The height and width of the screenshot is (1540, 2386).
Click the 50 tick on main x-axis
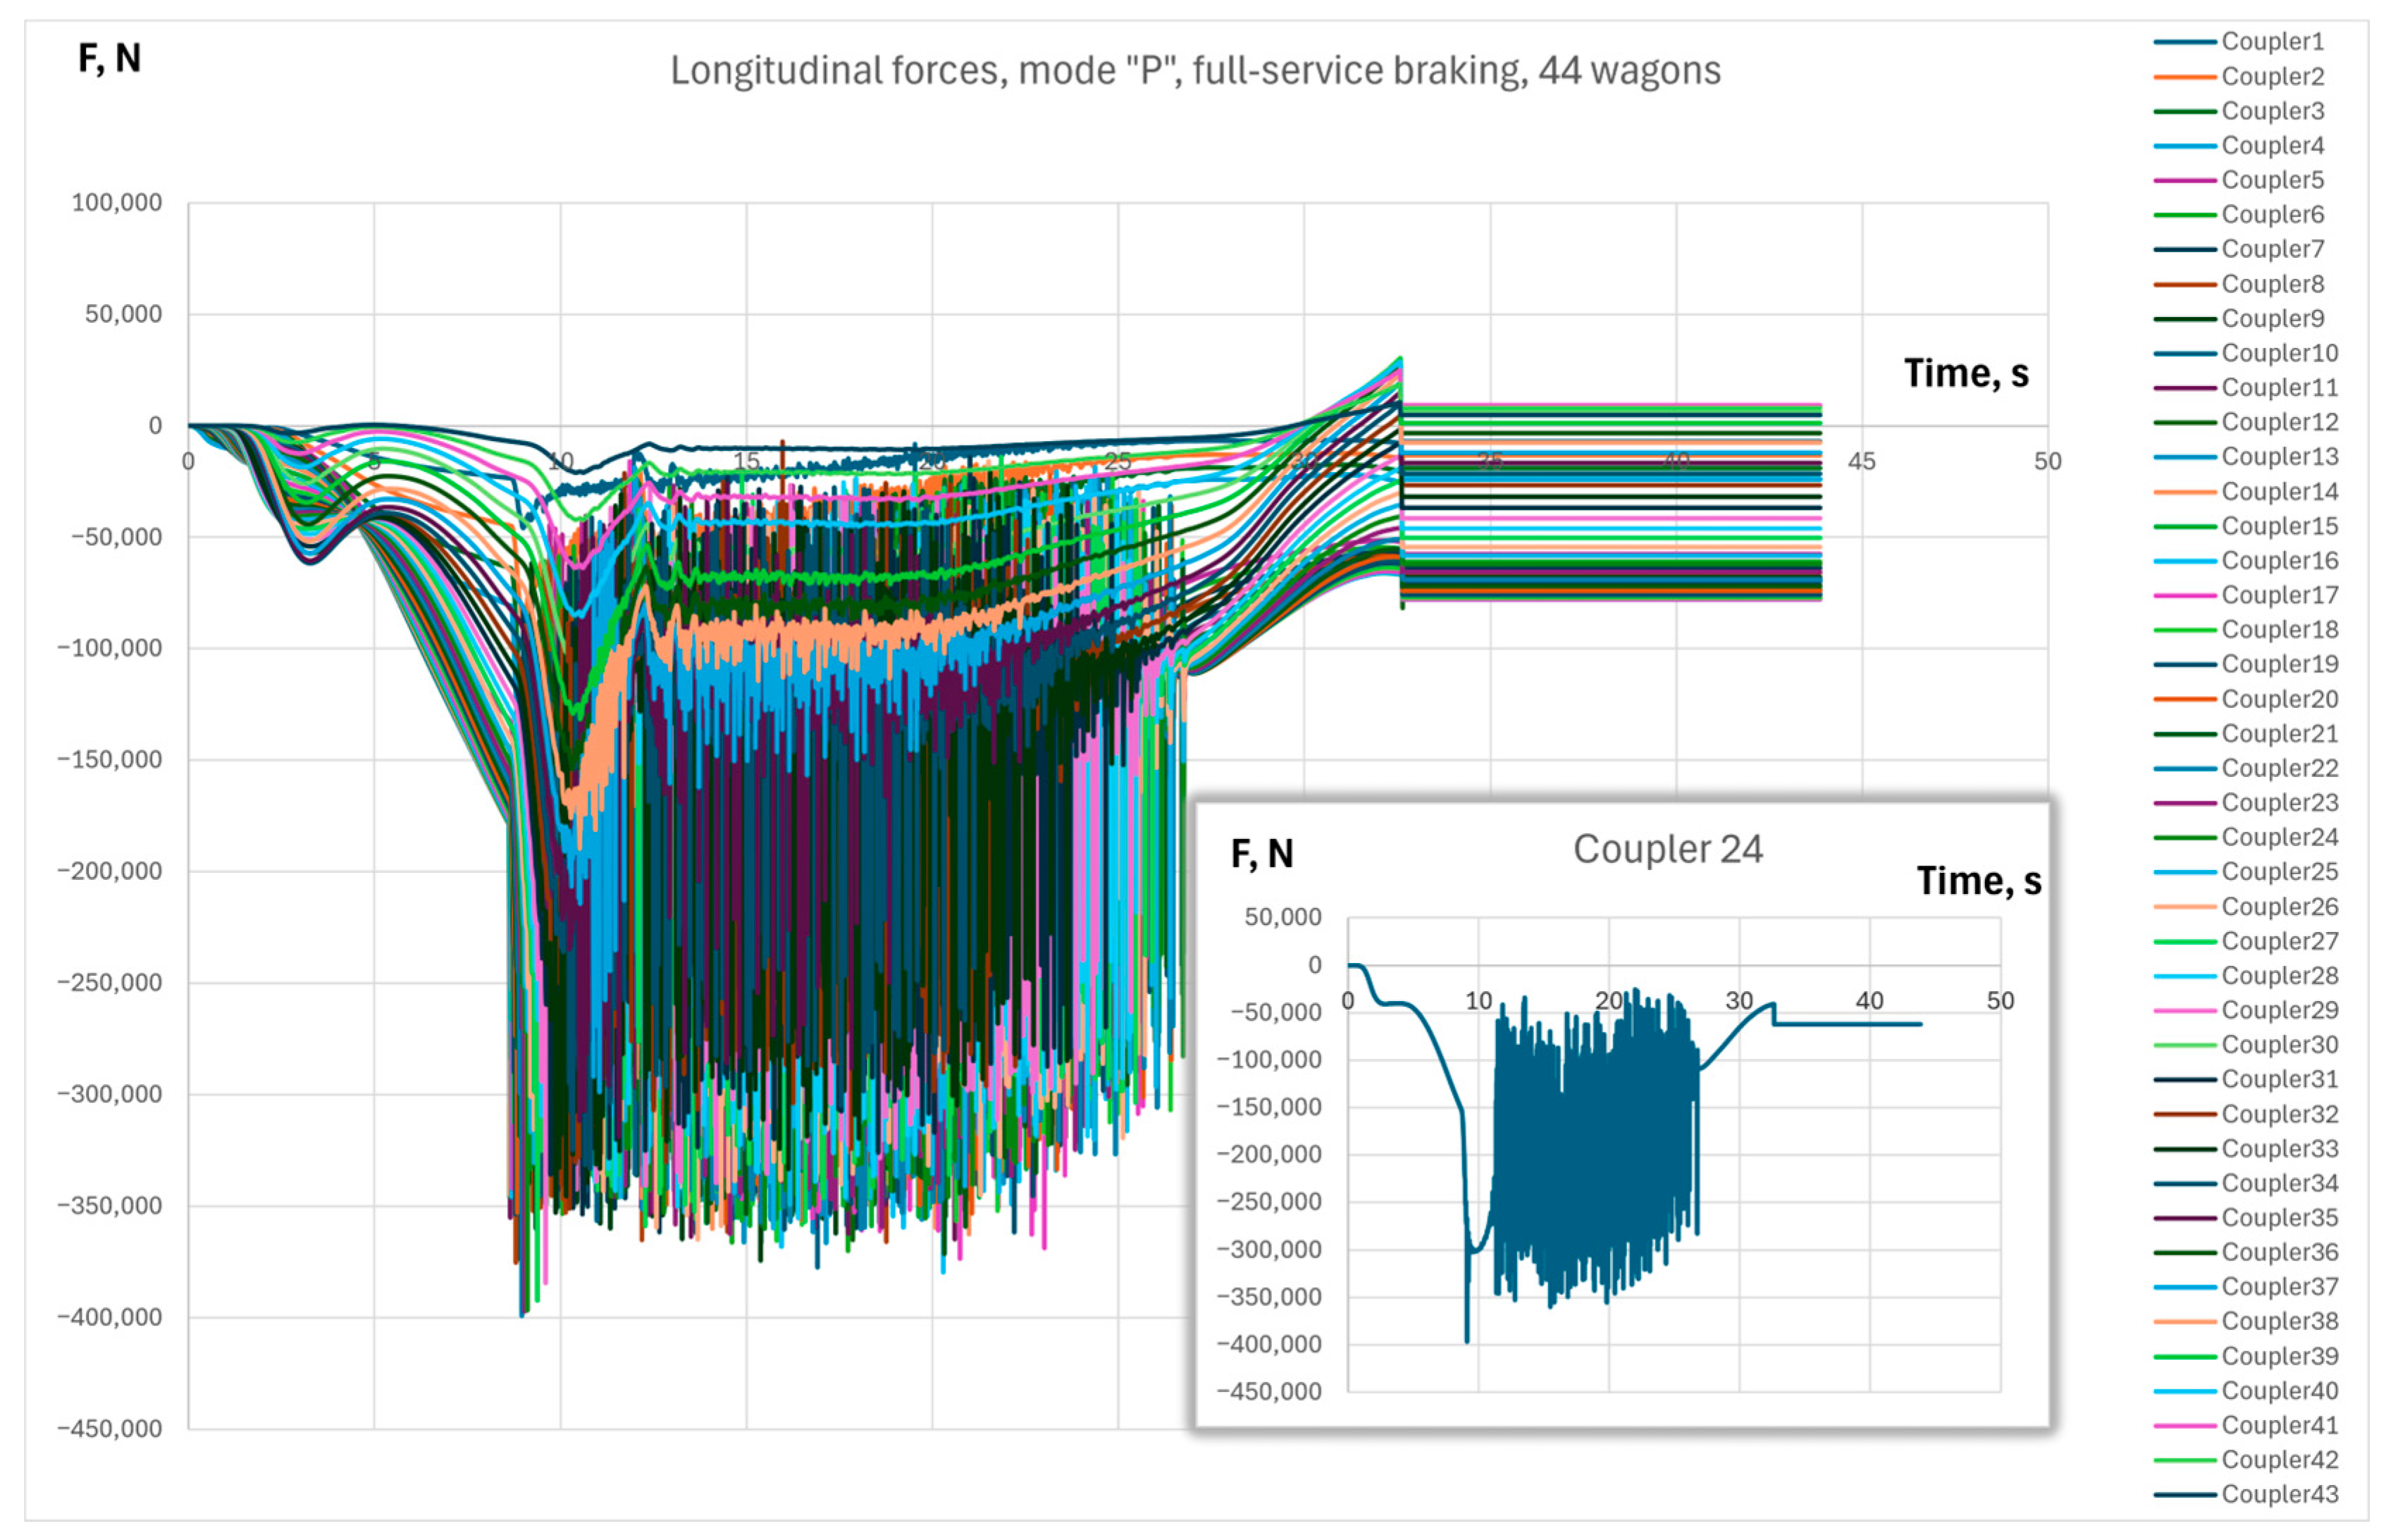coord(2047,461)
